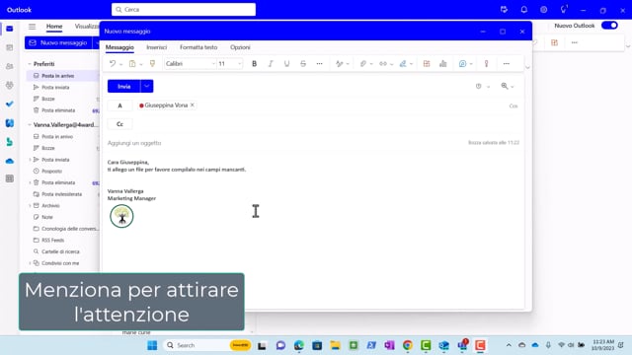632x355 pixels.
Task: Open the Posta indesiderata folder
Action: click(61, 194)
